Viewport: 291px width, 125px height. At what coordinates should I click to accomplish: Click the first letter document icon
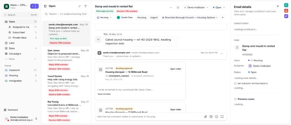[101, 70]
